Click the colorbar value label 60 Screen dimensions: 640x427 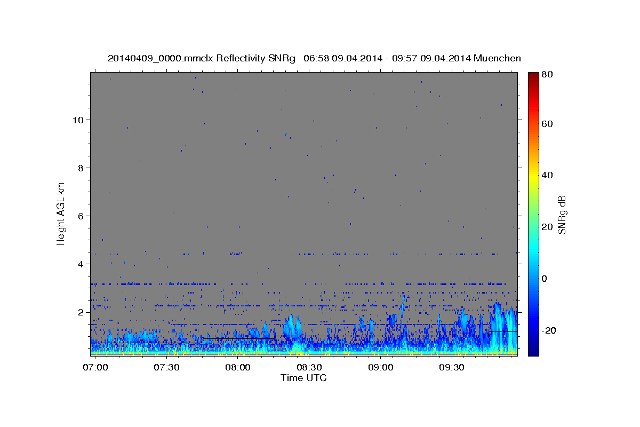[x=548, y=124]
